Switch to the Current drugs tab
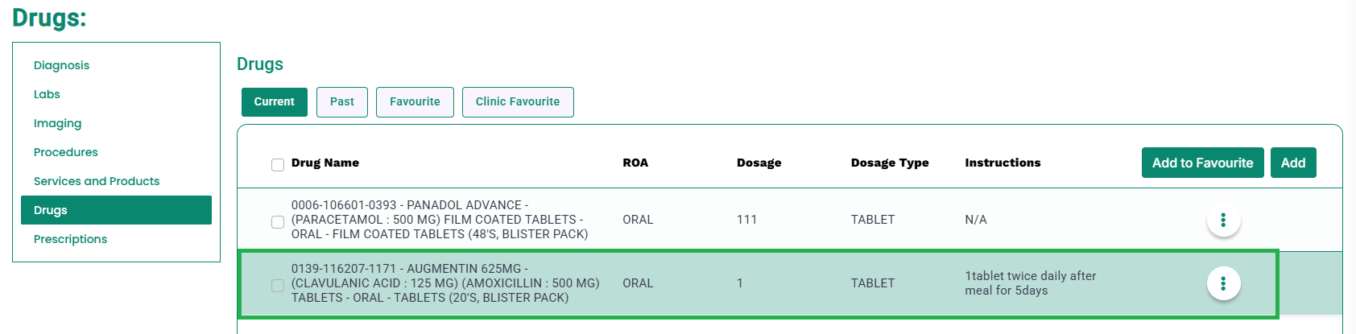1356x334 pixels. pyautogui.click(x=275, y=102)
